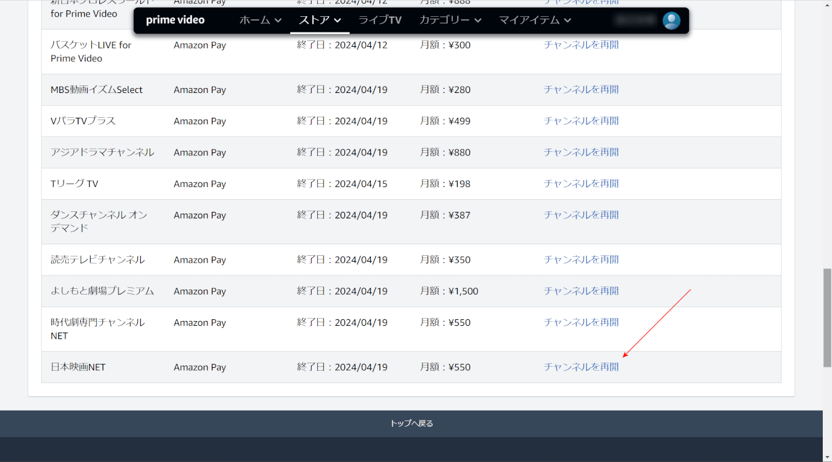Click the 月額：¥1,500 price

point(449,291)
